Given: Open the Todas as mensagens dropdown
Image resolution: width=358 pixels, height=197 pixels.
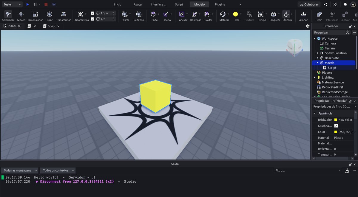Looking at the screenshot, I should (20, 170).
